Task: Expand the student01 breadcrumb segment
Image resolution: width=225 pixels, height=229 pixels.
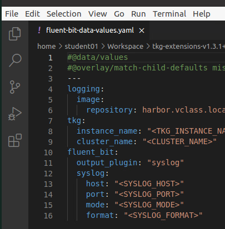Action: [81, 46]
